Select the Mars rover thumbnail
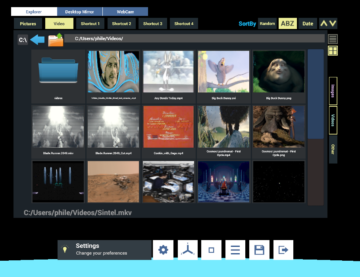 pyautogui.click(x=114, y=182)
